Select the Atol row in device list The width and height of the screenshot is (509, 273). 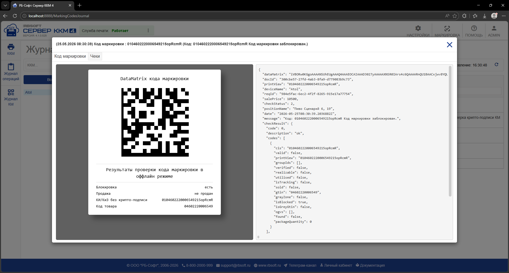pos(38,92)
